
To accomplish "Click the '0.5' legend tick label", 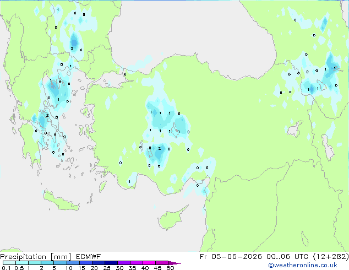I will click(19, 268).
